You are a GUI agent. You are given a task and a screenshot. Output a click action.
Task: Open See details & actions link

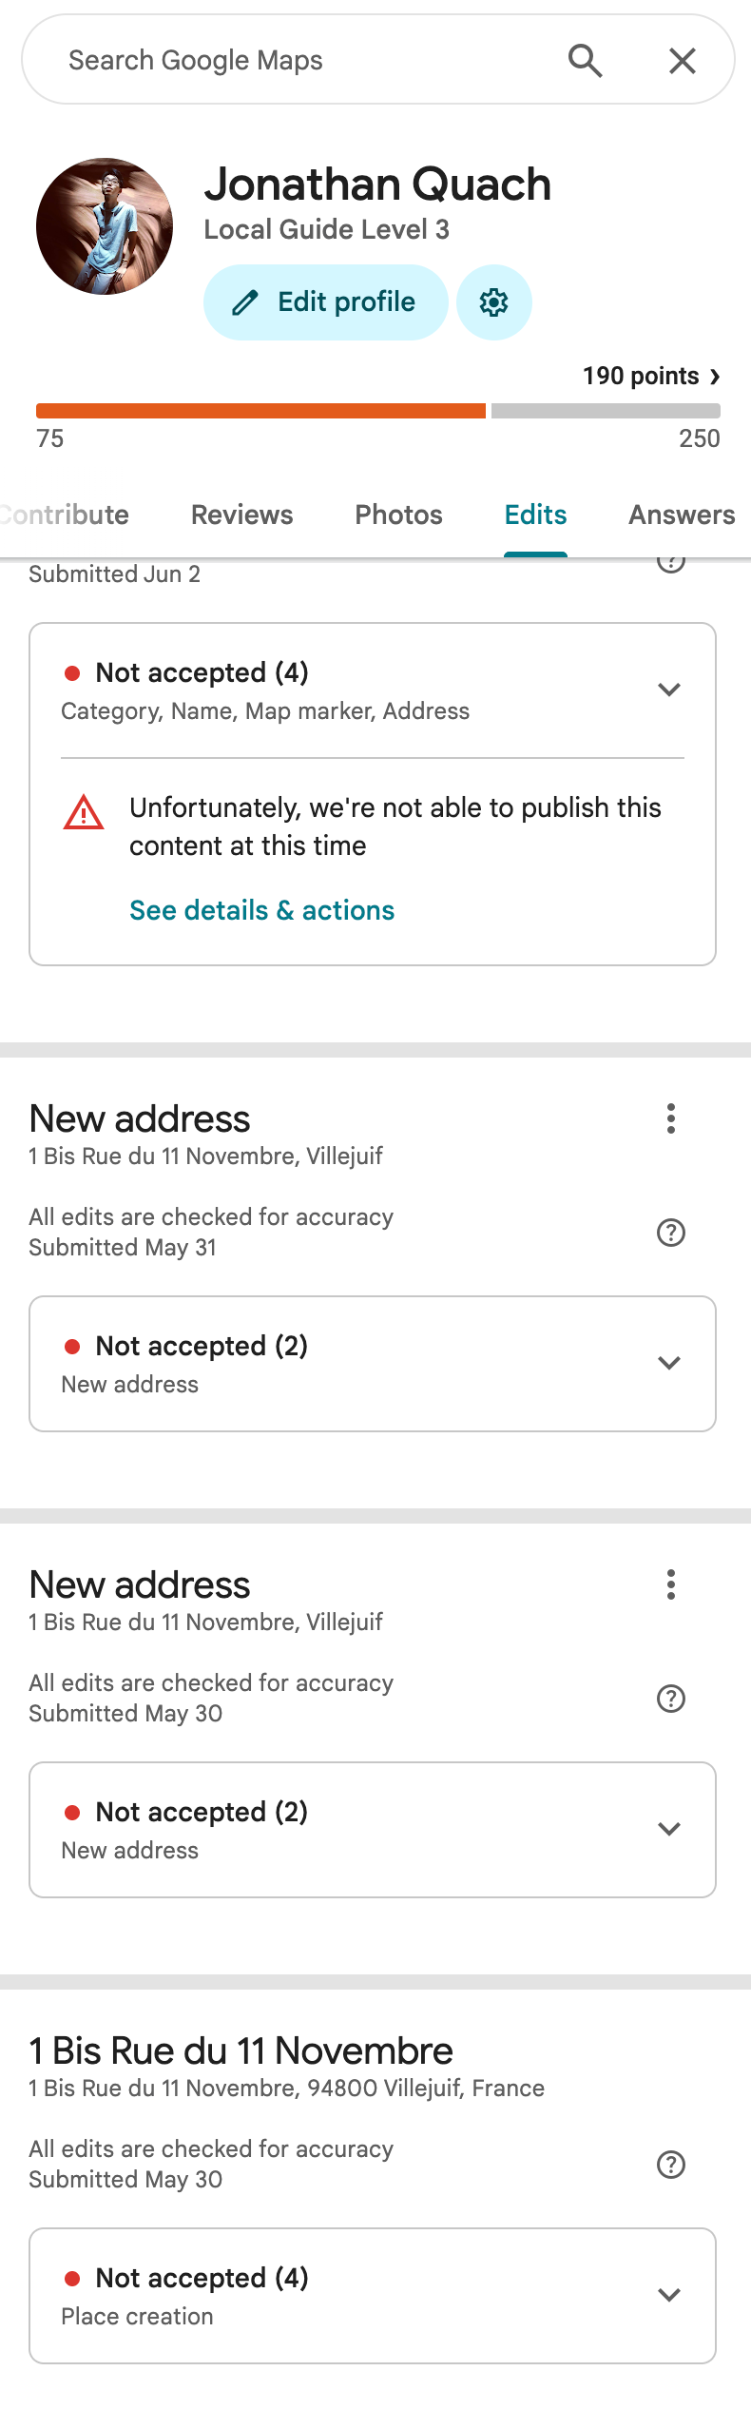(261, 910)
